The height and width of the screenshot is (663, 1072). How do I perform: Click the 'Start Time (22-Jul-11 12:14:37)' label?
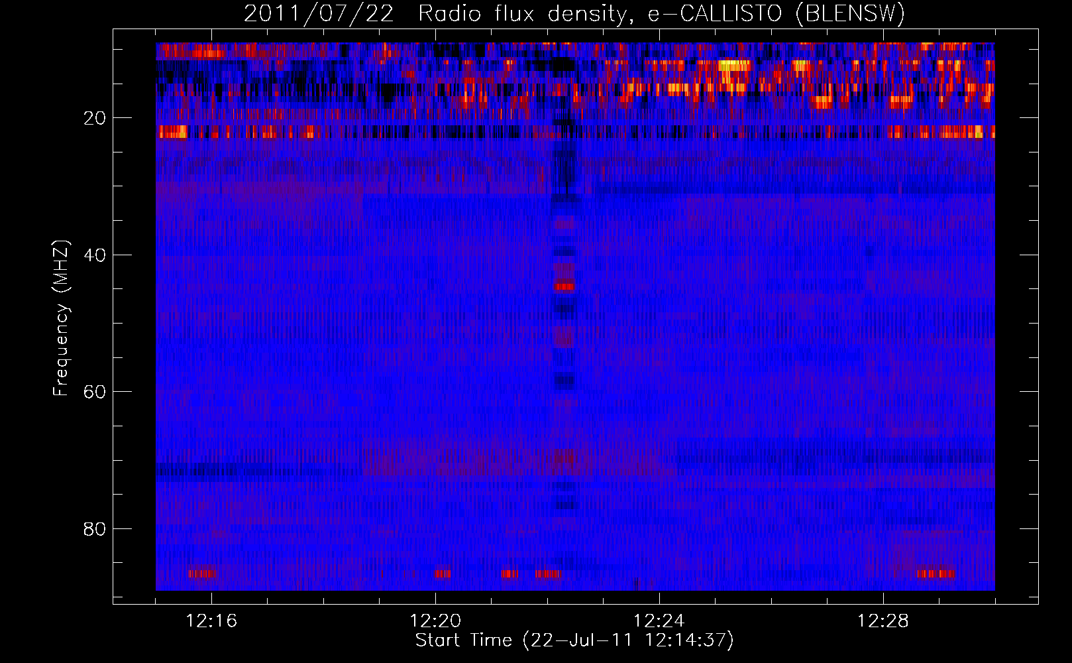click(x=574, y=640)
